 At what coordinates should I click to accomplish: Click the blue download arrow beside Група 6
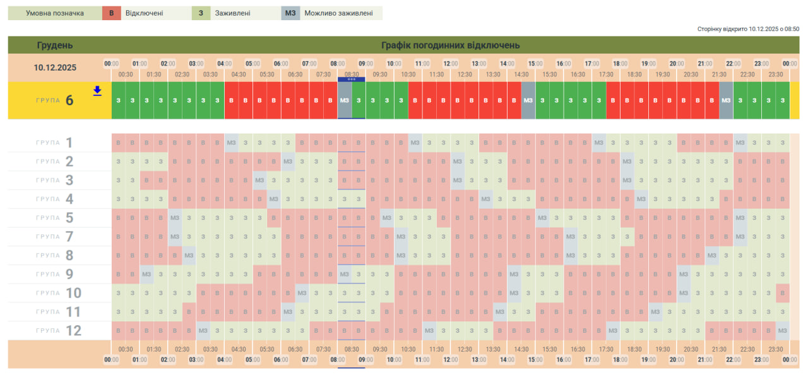pyautogui.click(x=97, y=91)
